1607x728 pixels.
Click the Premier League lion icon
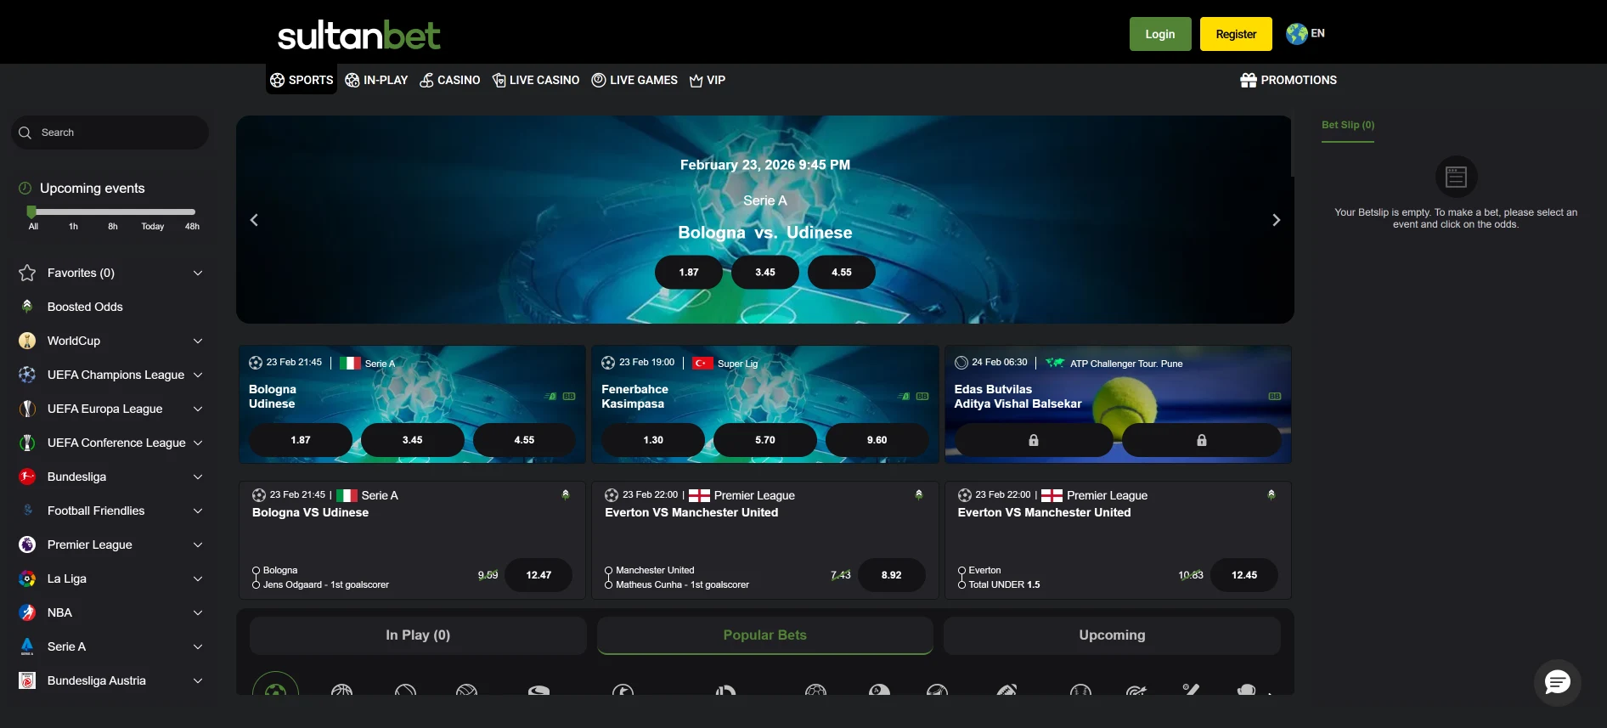click(x=27, y=545)
